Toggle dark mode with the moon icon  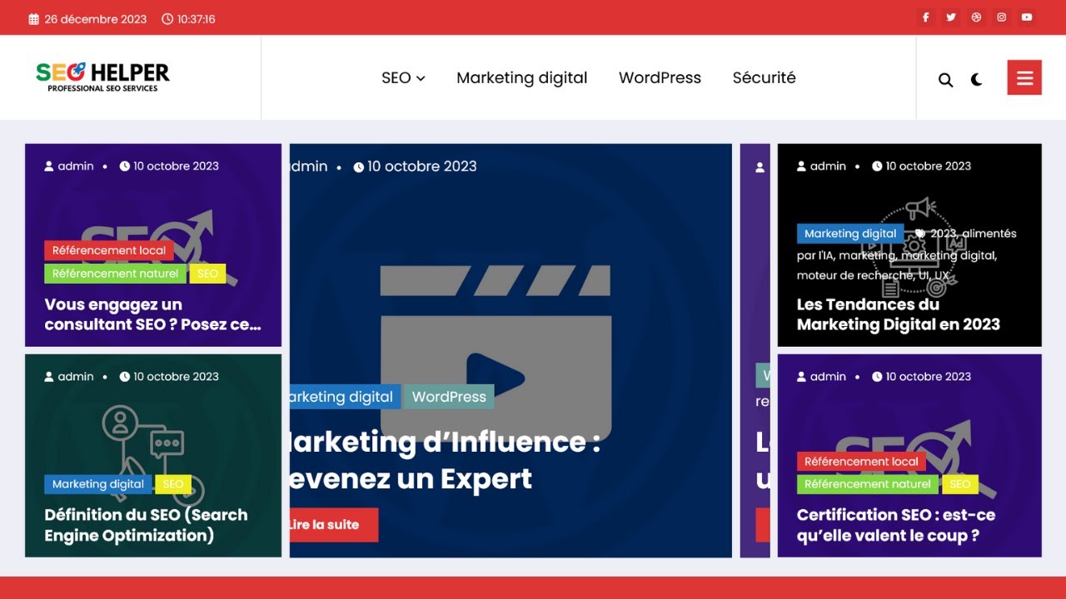977,80
